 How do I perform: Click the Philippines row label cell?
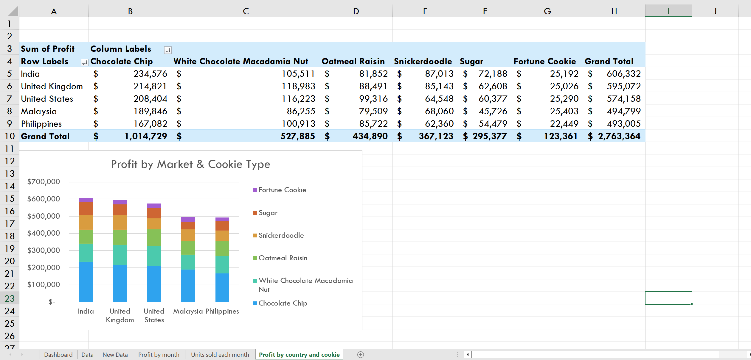click(54, 123)
